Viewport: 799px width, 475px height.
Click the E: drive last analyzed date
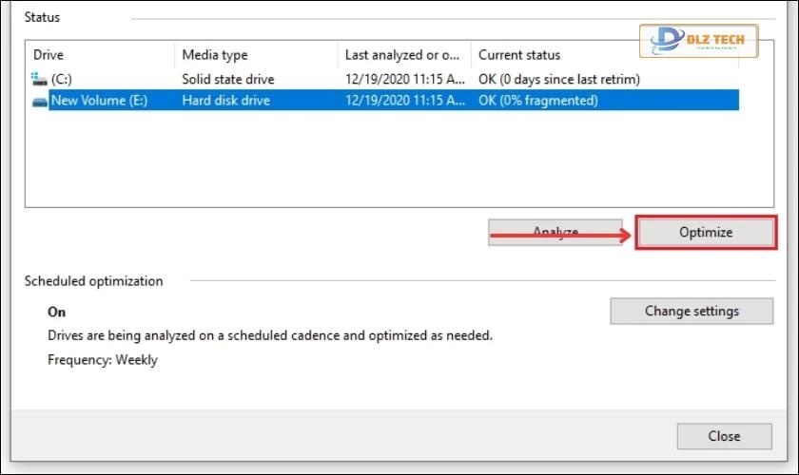[404, 100]
